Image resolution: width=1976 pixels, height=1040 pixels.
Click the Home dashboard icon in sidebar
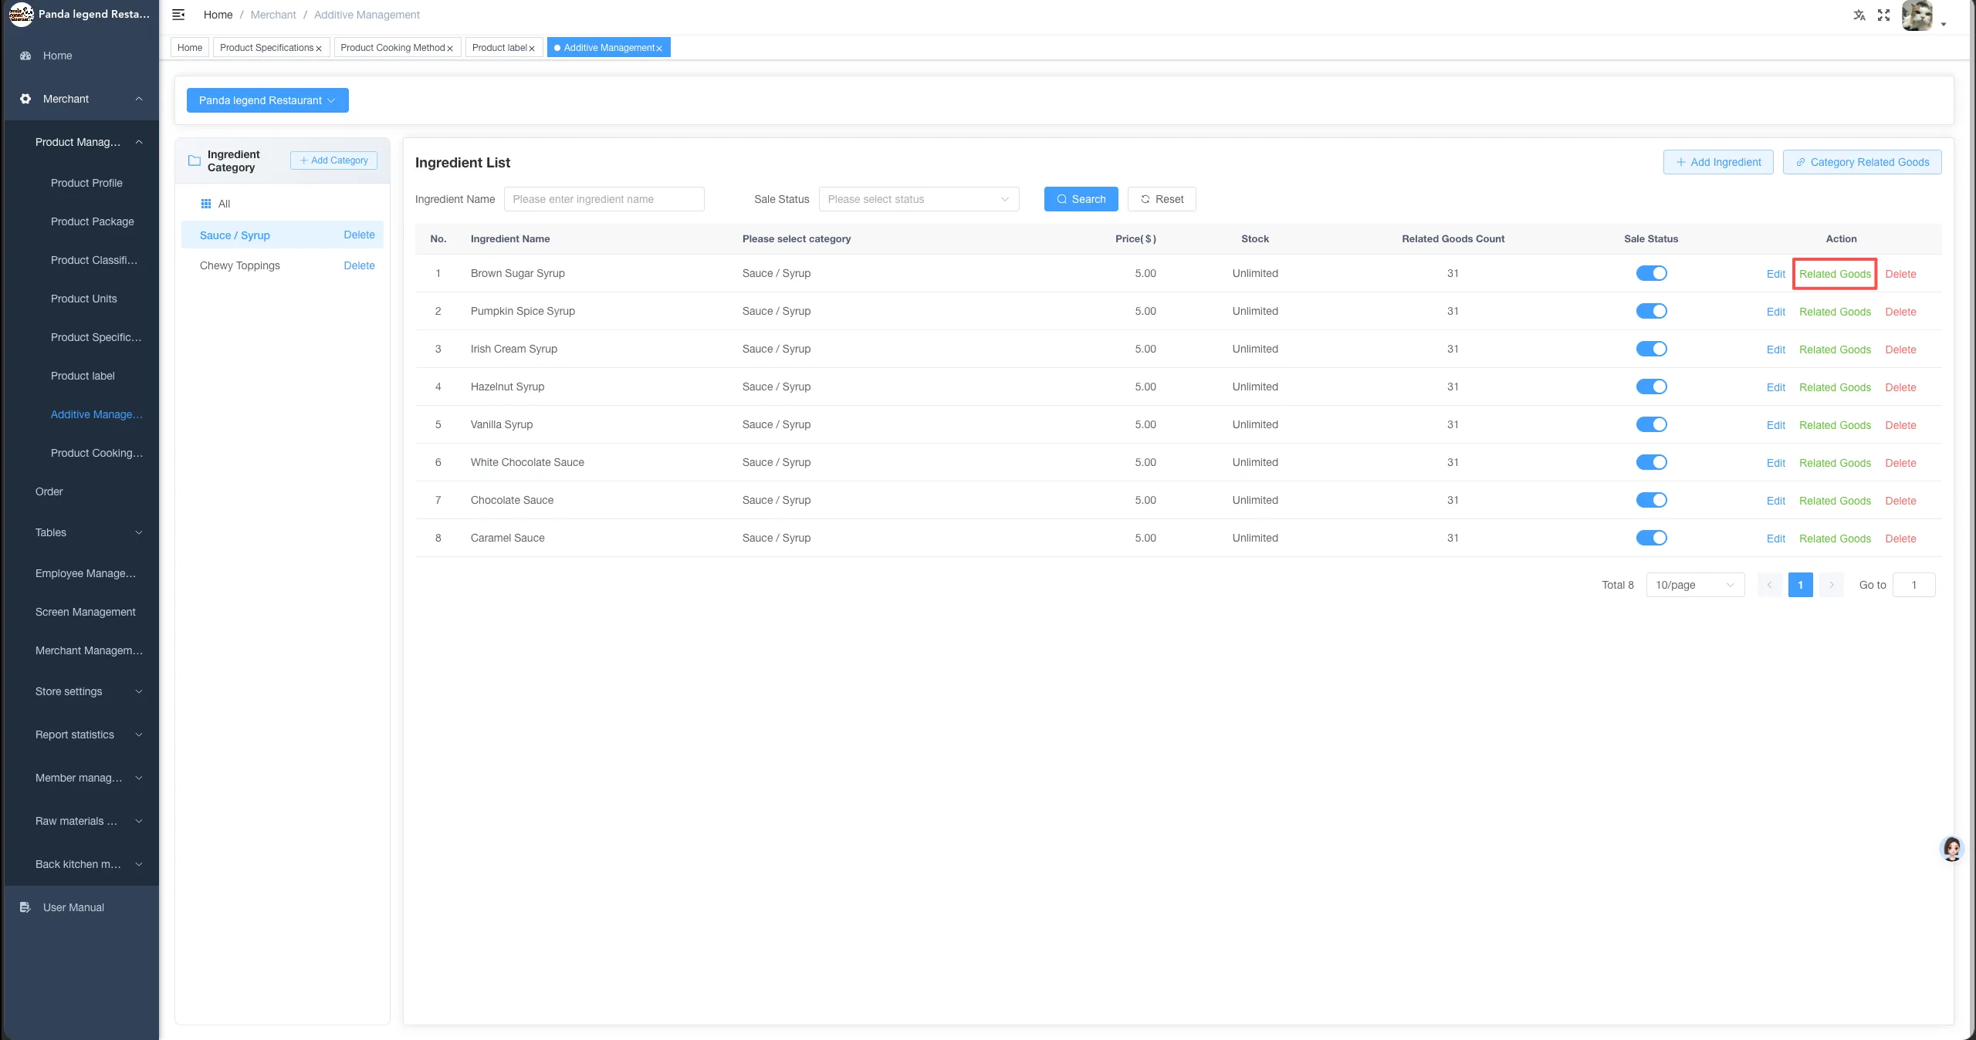tap(25, 56)
